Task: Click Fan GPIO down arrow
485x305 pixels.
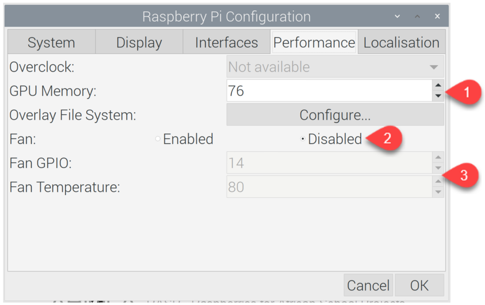Action: click(x=438, y=168)
